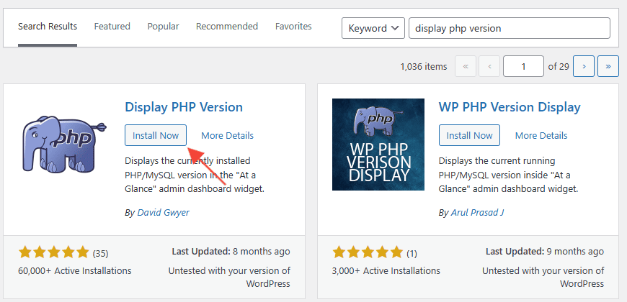The image size is (627, 302).
Task: Go to the Favorites tab
Action: tap(293, 27)
